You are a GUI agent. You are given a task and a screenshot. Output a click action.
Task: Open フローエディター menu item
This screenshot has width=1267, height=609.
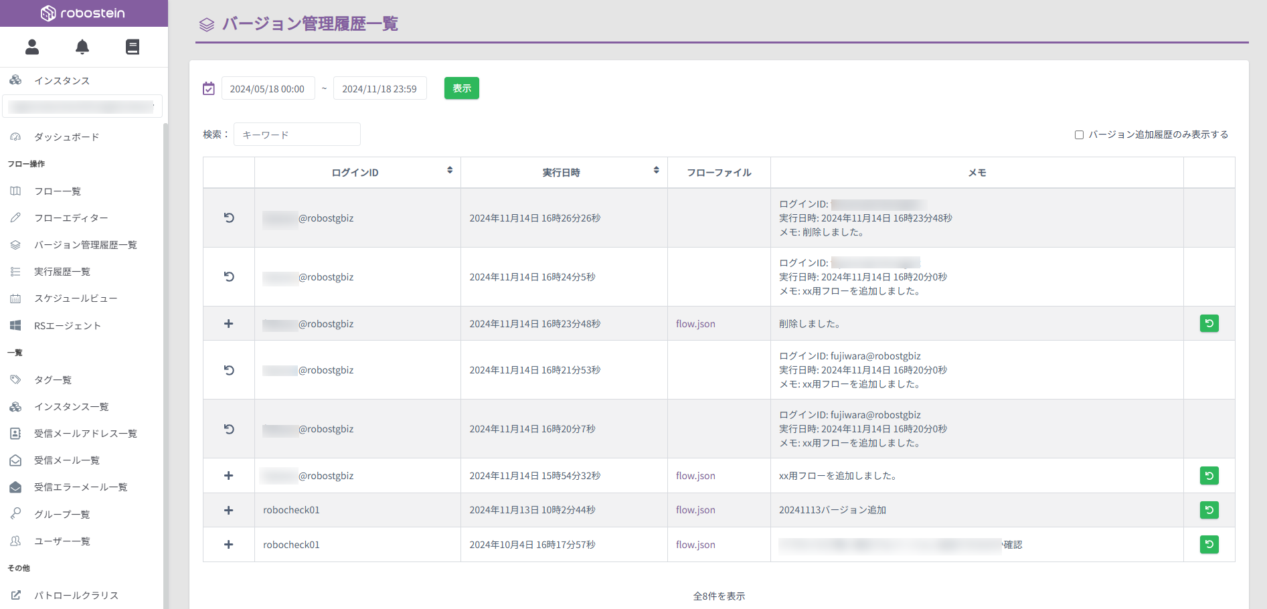(71, 217)
